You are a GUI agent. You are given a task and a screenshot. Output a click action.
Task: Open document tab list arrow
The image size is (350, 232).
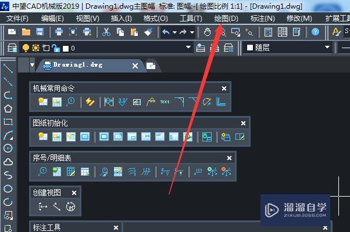coord(33,65)
